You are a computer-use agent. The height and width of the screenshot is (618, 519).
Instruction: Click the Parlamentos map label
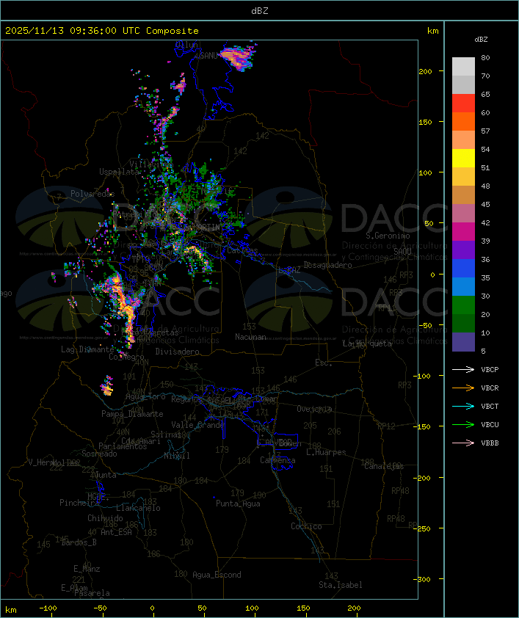pos(123,446)
